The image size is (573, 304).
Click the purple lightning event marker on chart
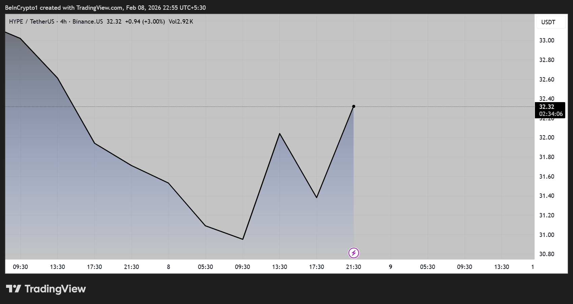pos(353,253)
